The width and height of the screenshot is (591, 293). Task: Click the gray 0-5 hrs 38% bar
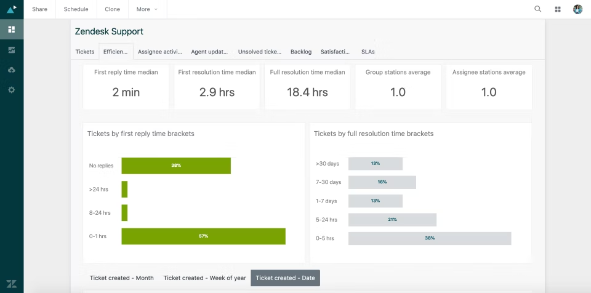(430, 238)
